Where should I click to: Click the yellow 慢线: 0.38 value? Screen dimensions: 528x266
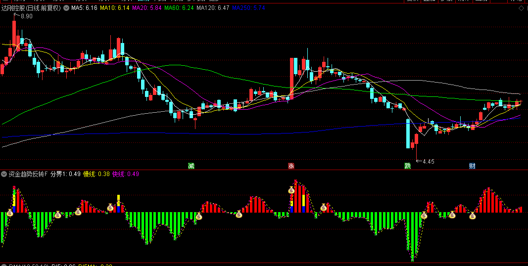96,174
